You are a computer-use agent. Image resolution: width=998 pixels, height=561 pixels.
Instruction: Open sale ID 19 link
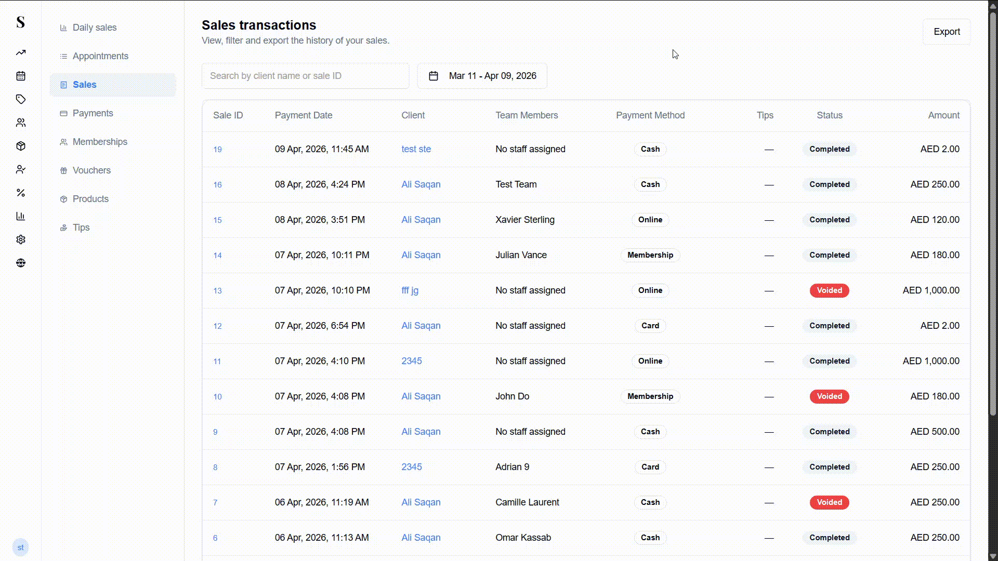click(x=217, y=150)
